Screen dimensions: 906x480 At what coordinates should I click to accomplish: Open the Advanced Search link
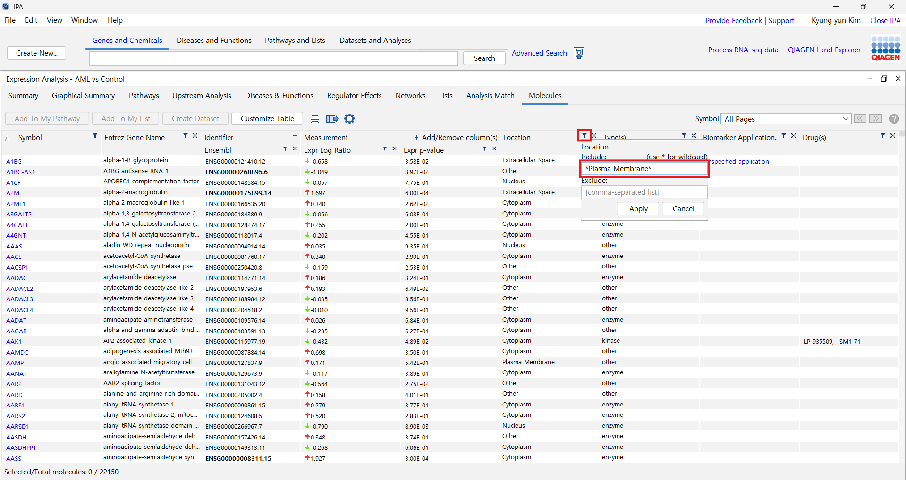(x=539, y=53)
